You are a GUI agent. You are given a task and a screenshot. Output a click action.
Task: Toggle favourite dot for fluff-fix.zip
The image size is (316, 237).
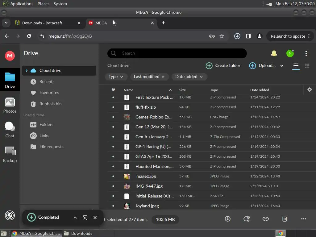coord(113,107)
